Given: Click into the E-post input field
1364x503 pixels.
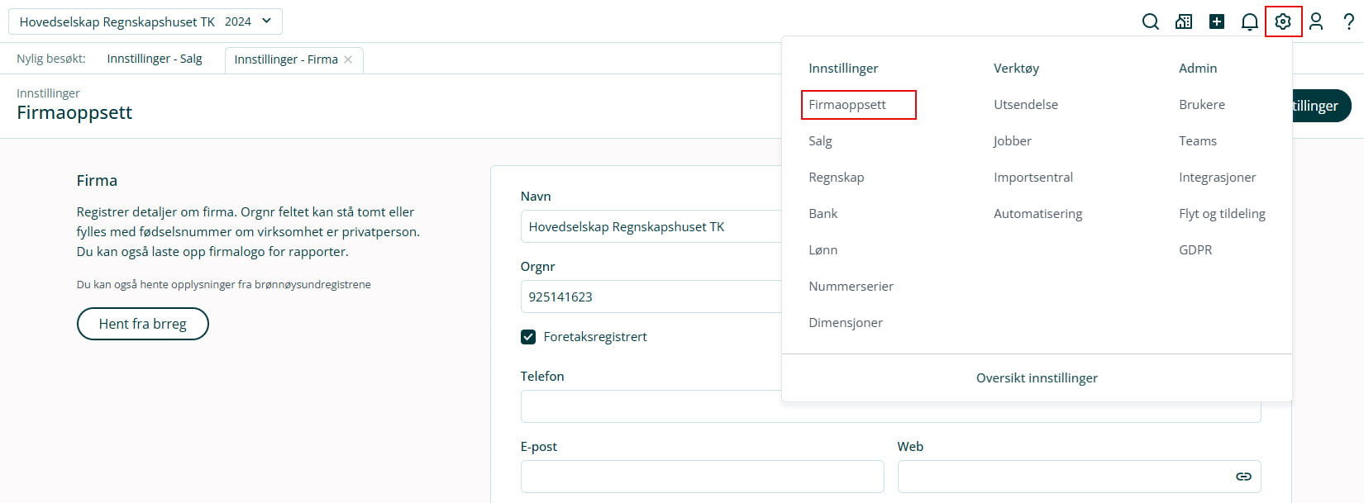Looking at the screenshot, I should point(702,477).
